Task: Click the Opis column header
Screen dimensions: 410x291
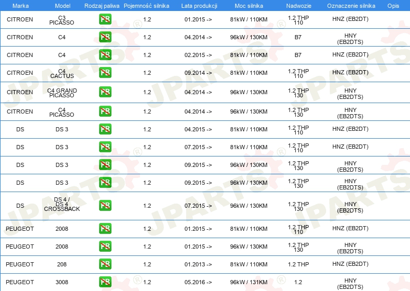Action: tap(393, 6)
